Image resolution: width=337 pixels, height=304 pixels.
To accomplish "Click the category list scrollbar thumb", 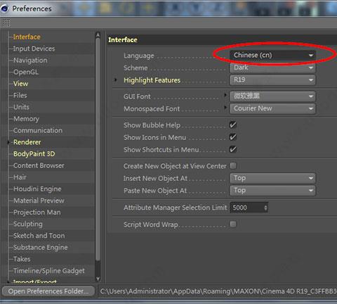I will (x=98, y=149).
